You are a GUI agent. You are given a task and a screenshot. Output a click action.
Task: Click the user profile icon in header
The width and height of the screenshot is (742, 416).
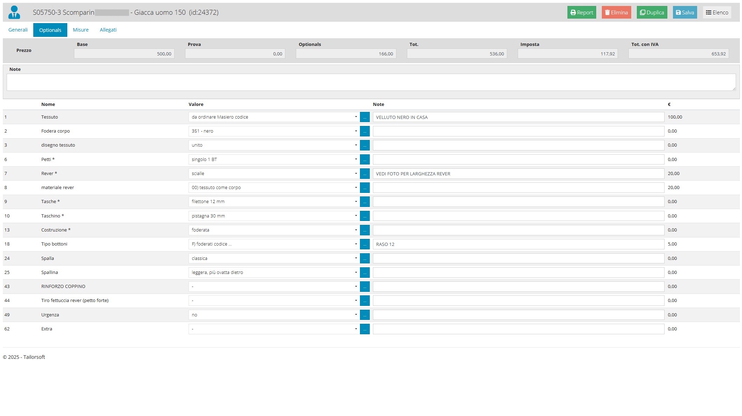[x=14, y=12]
